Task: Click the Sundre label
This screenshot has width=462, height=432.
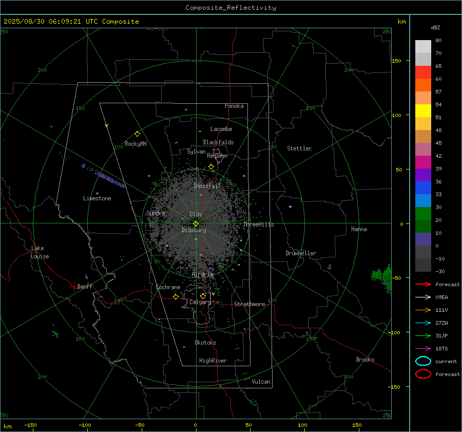Action: (156, 213)
